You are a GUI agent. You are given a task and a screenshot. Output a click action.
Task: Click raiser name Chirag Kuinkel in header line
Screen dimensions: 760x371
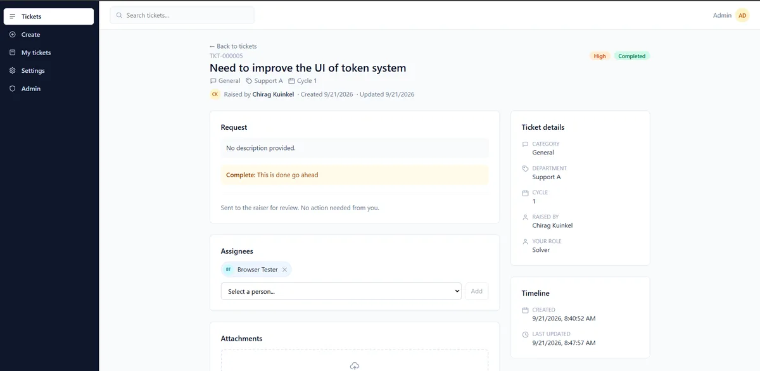273,94
